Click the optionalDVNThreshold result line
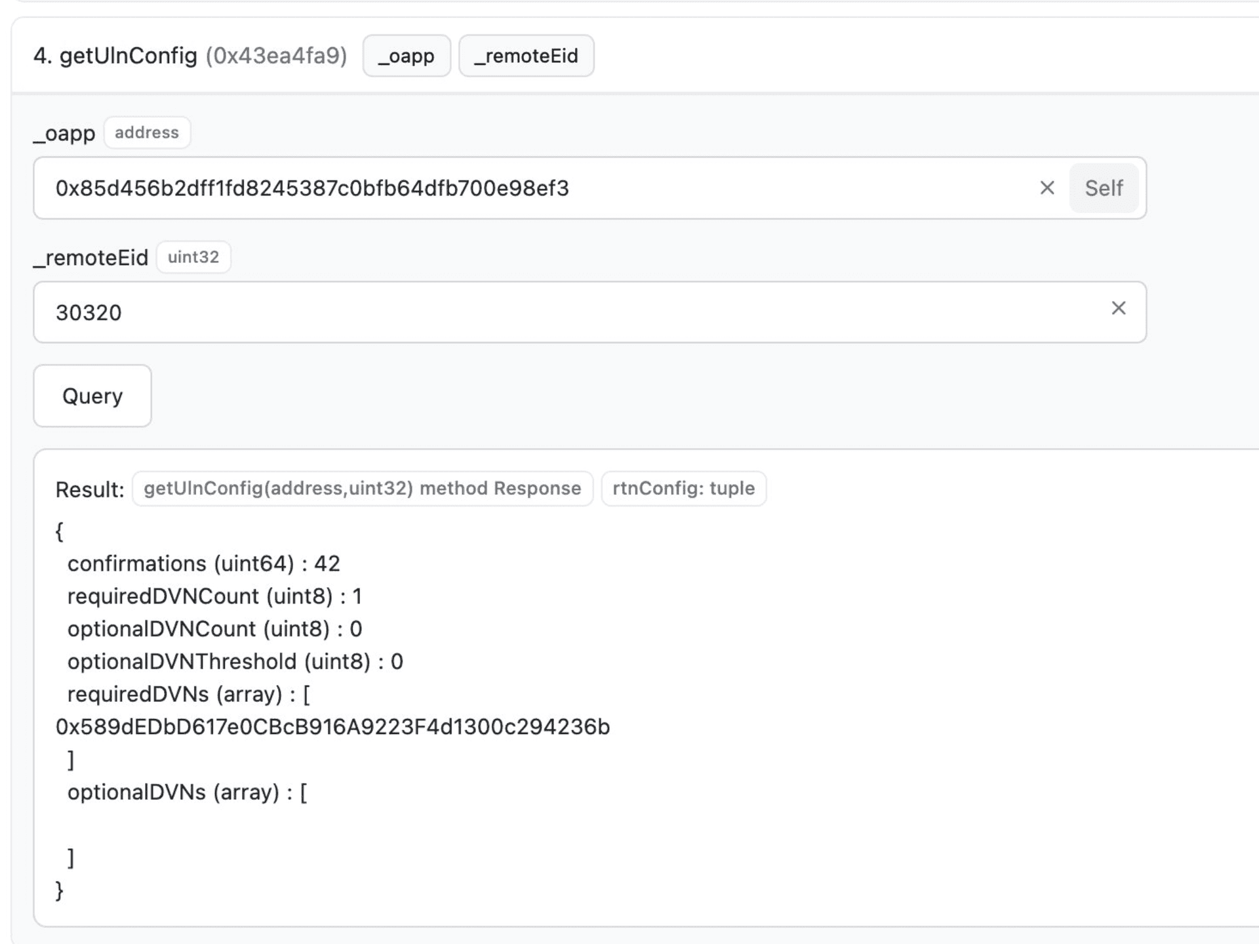1259x944 pixels. pyautogui.click(x=235, y=661)
